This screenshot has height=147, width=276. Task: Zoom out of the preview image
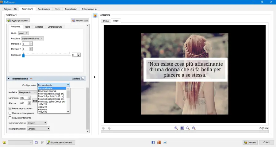point(194,128)
